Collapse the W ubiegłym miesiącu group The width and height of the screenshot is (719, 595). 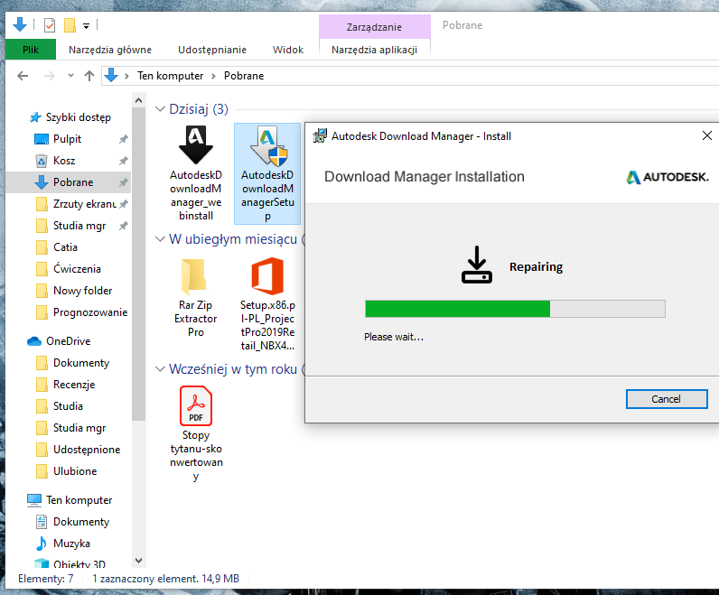pyautogui.click(x=160, y=239)
